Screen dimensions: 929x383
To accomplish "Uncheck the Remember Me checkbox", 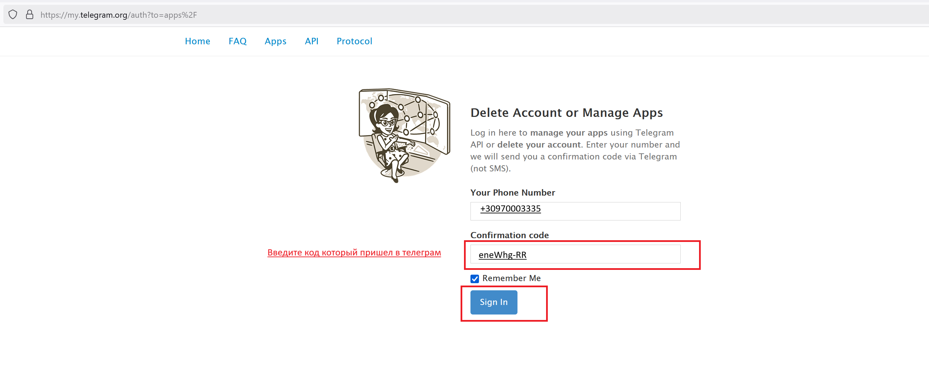I will [474, 278].
